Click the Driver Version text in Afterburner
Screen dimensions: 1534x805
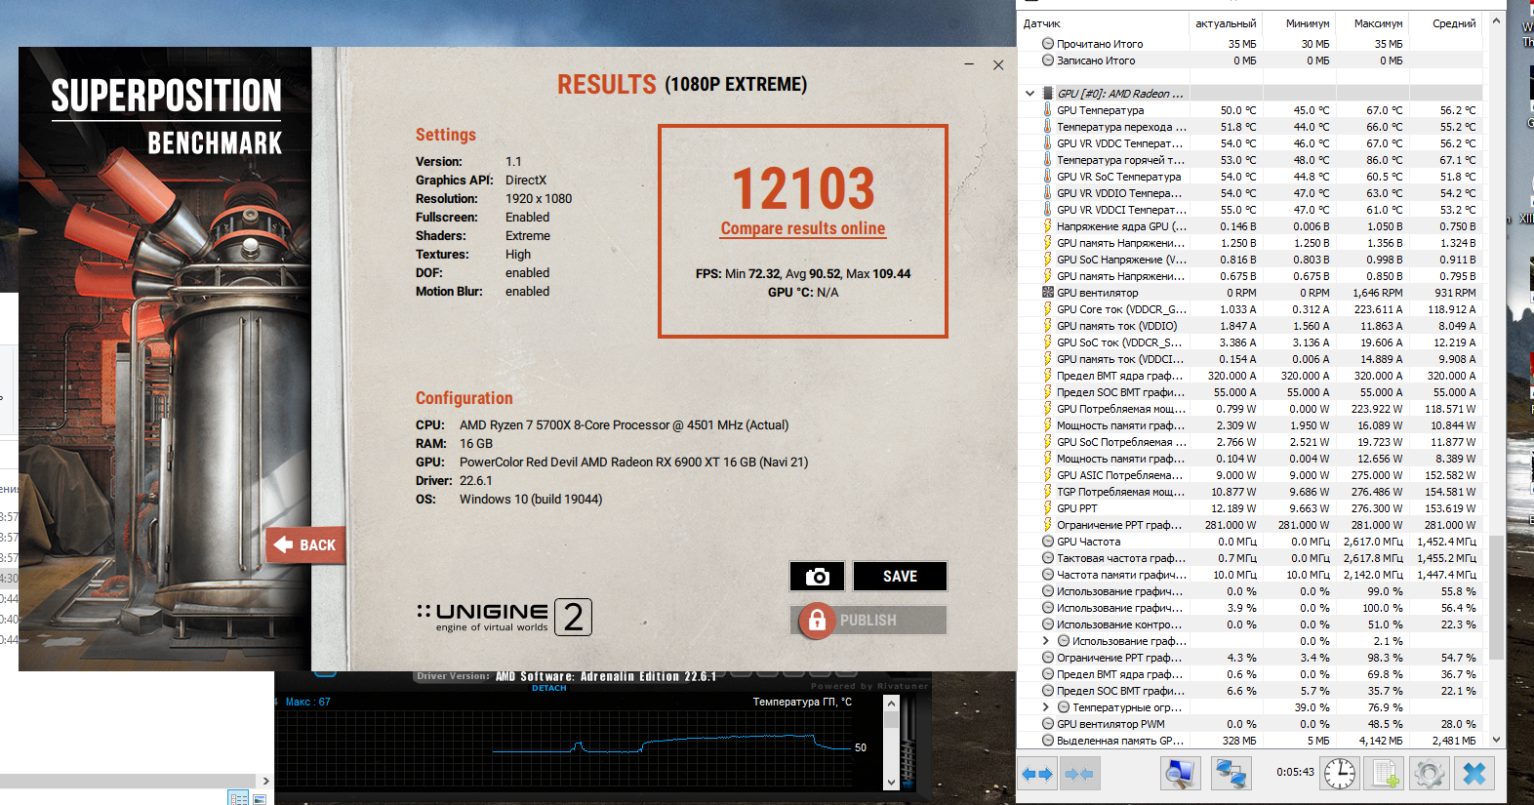566,676
